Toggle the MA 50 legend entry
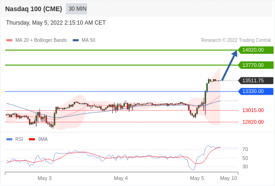The height and width of the screenshot is (186, 275). point(84,40)
